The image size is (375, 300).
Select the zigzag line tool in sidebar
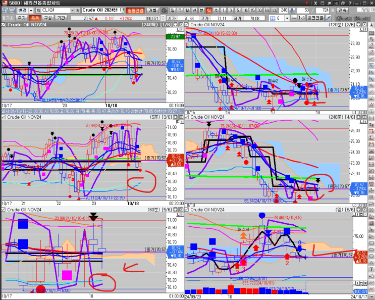tap(371, 105)
